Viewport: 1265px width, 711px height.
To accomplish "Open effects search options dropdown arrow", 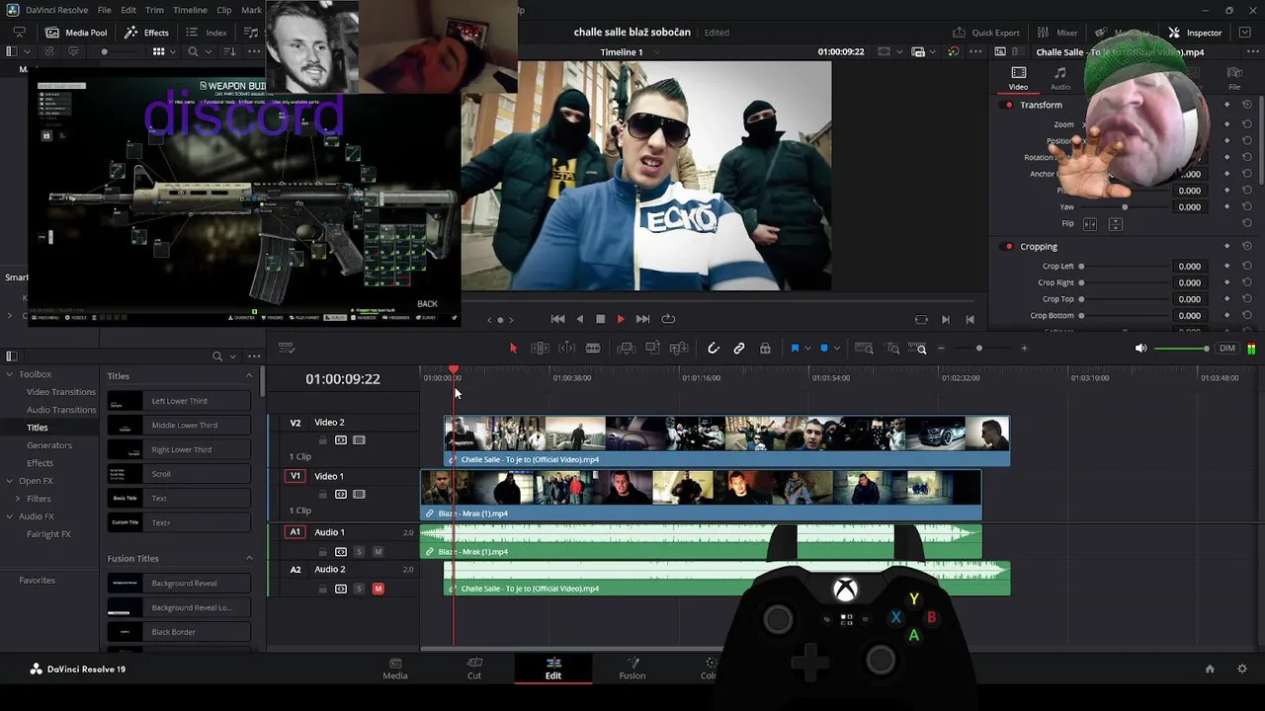I will pyautogui.click(x=233, y=356).
